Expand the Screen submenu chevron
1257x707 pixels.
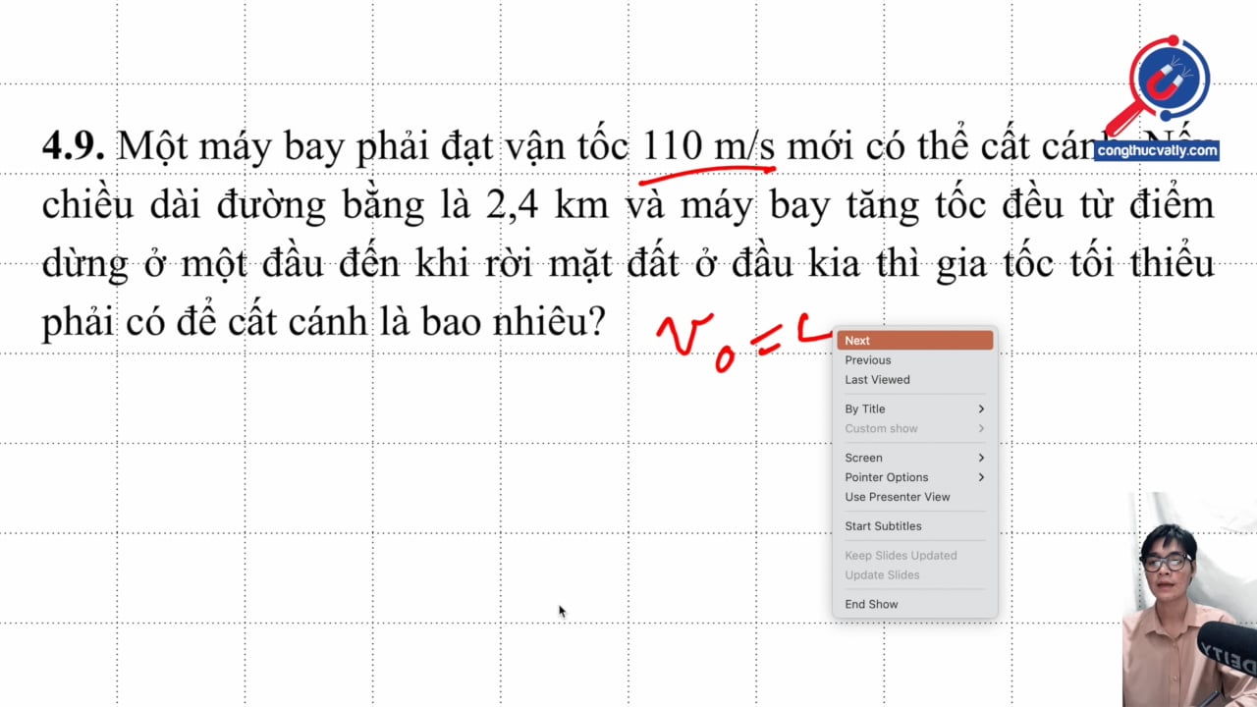point(981,458)
